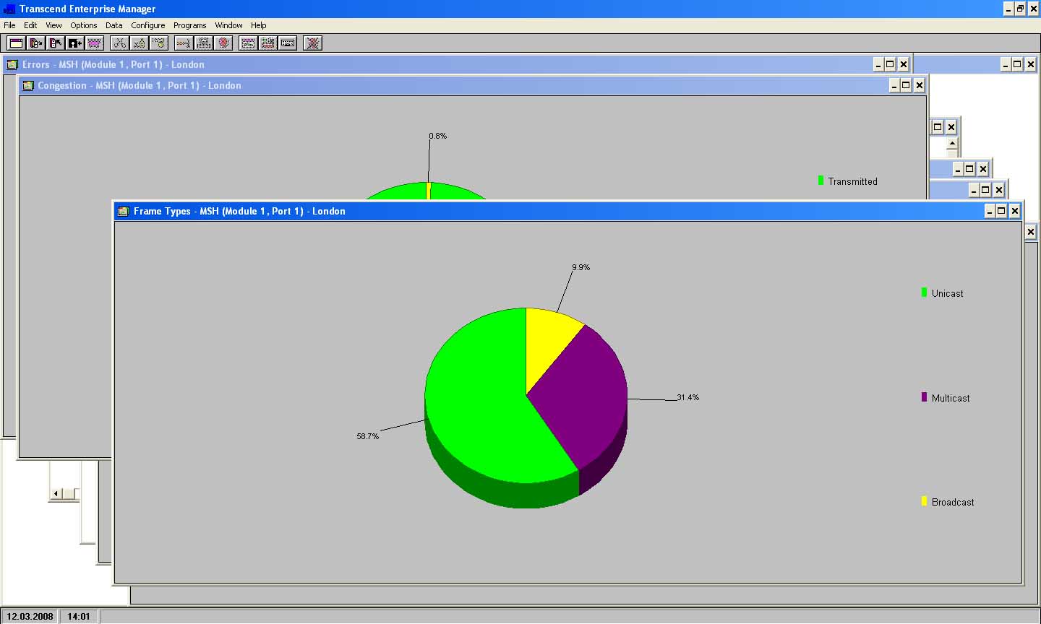This screenshot has width=1041, height=624.
Task: Click the keyboard toolbar icon
Action: 287,43
